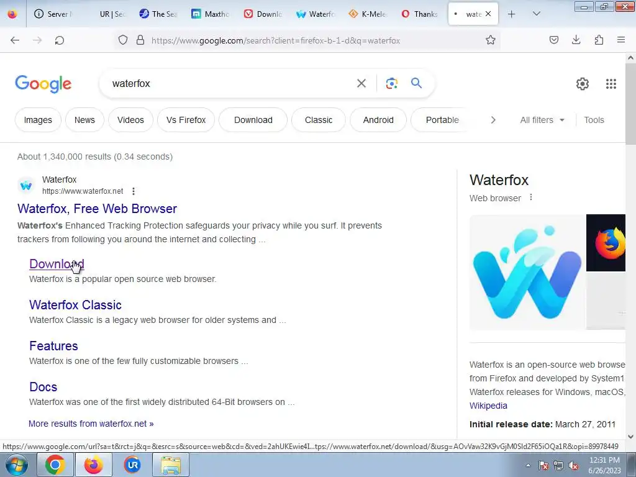Select the Vs Firefox chip

click(186, 120)
